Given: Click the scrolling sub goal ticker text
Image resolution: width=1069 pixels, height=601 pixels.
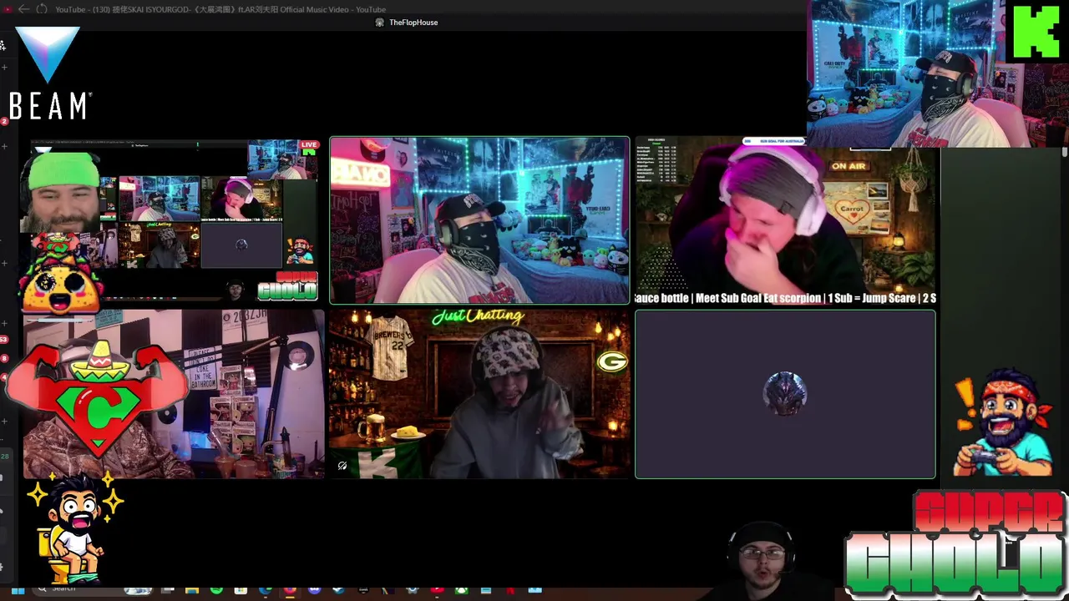Looking at the screenshot, I should tap(786, 298).
